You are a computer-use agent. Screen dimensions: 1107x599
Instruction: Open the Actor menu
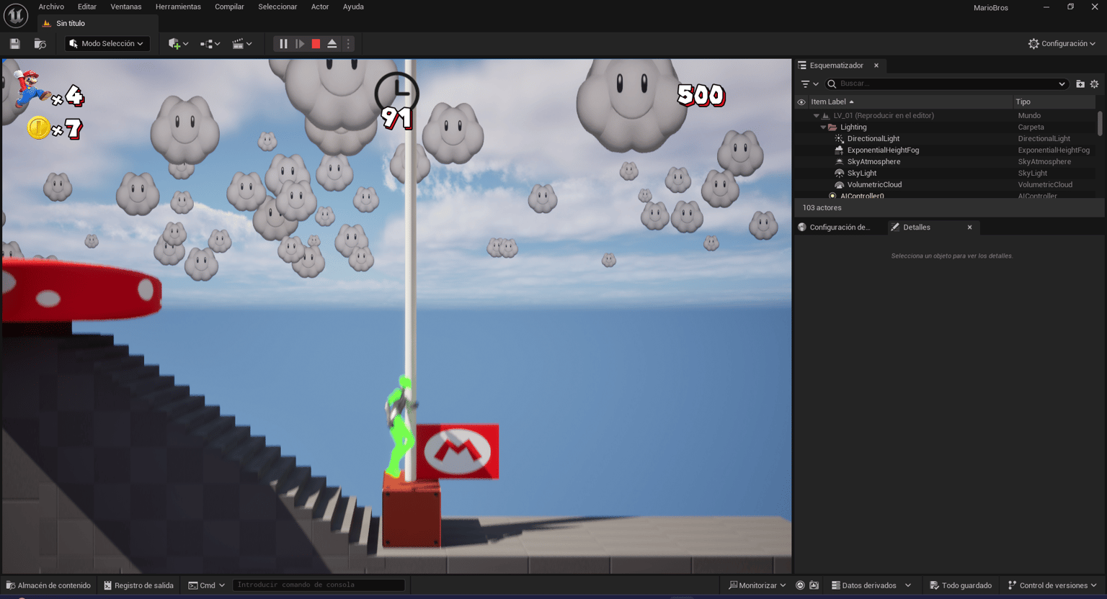pos(320,6)
